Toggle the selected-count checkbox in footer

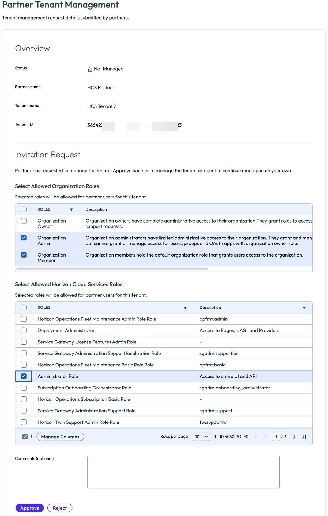[x=25, y=437]
